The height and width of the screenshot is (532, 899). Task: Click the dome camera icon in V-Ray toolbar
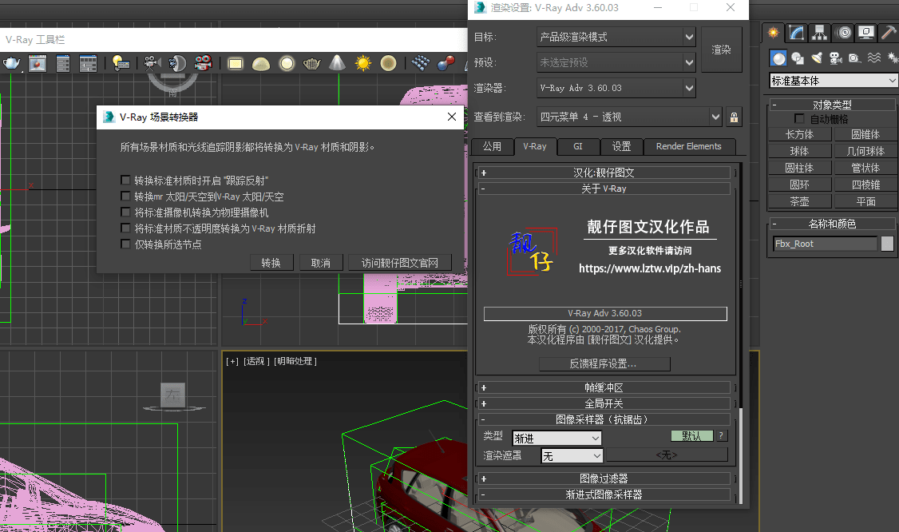point(176,63)
